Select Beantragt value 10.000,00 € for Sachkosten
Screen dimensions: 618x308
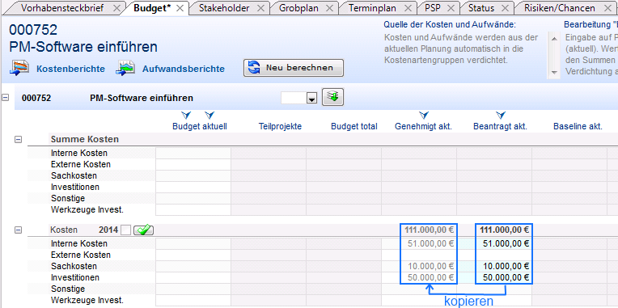(506, 266)
